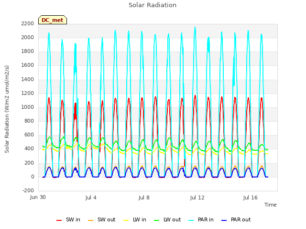306x229 pixels.
Task: Click the DC_met annotation label
Action: pos(53,20)
